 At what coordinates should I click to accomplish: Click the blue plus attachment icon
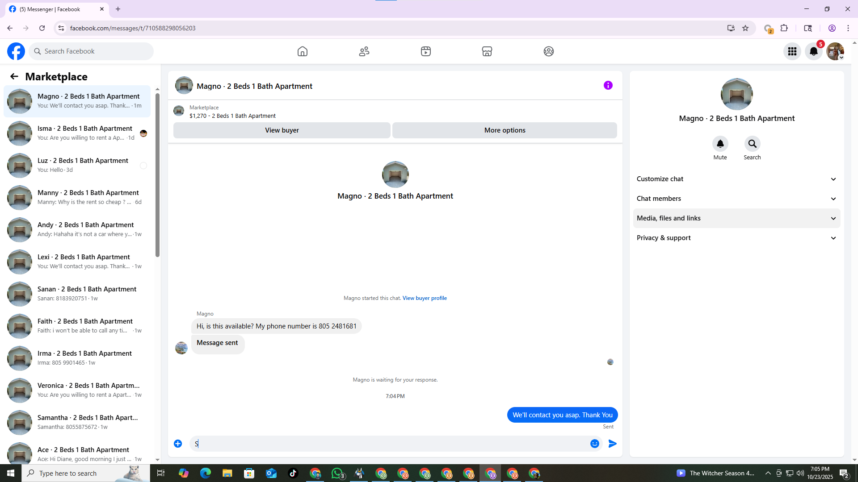coord(178,444)
